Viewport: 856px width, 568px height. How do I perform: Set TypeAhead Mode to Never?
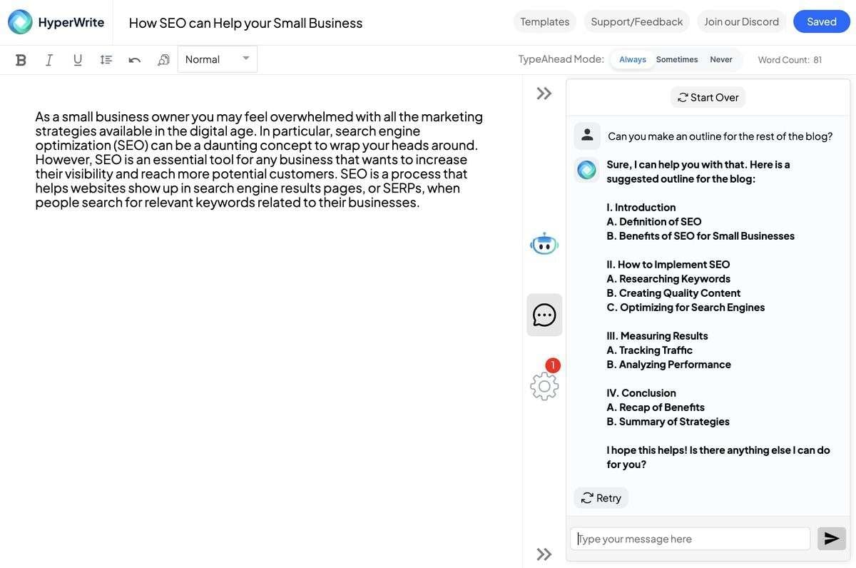pyautogui.click(x=721, y=59)
